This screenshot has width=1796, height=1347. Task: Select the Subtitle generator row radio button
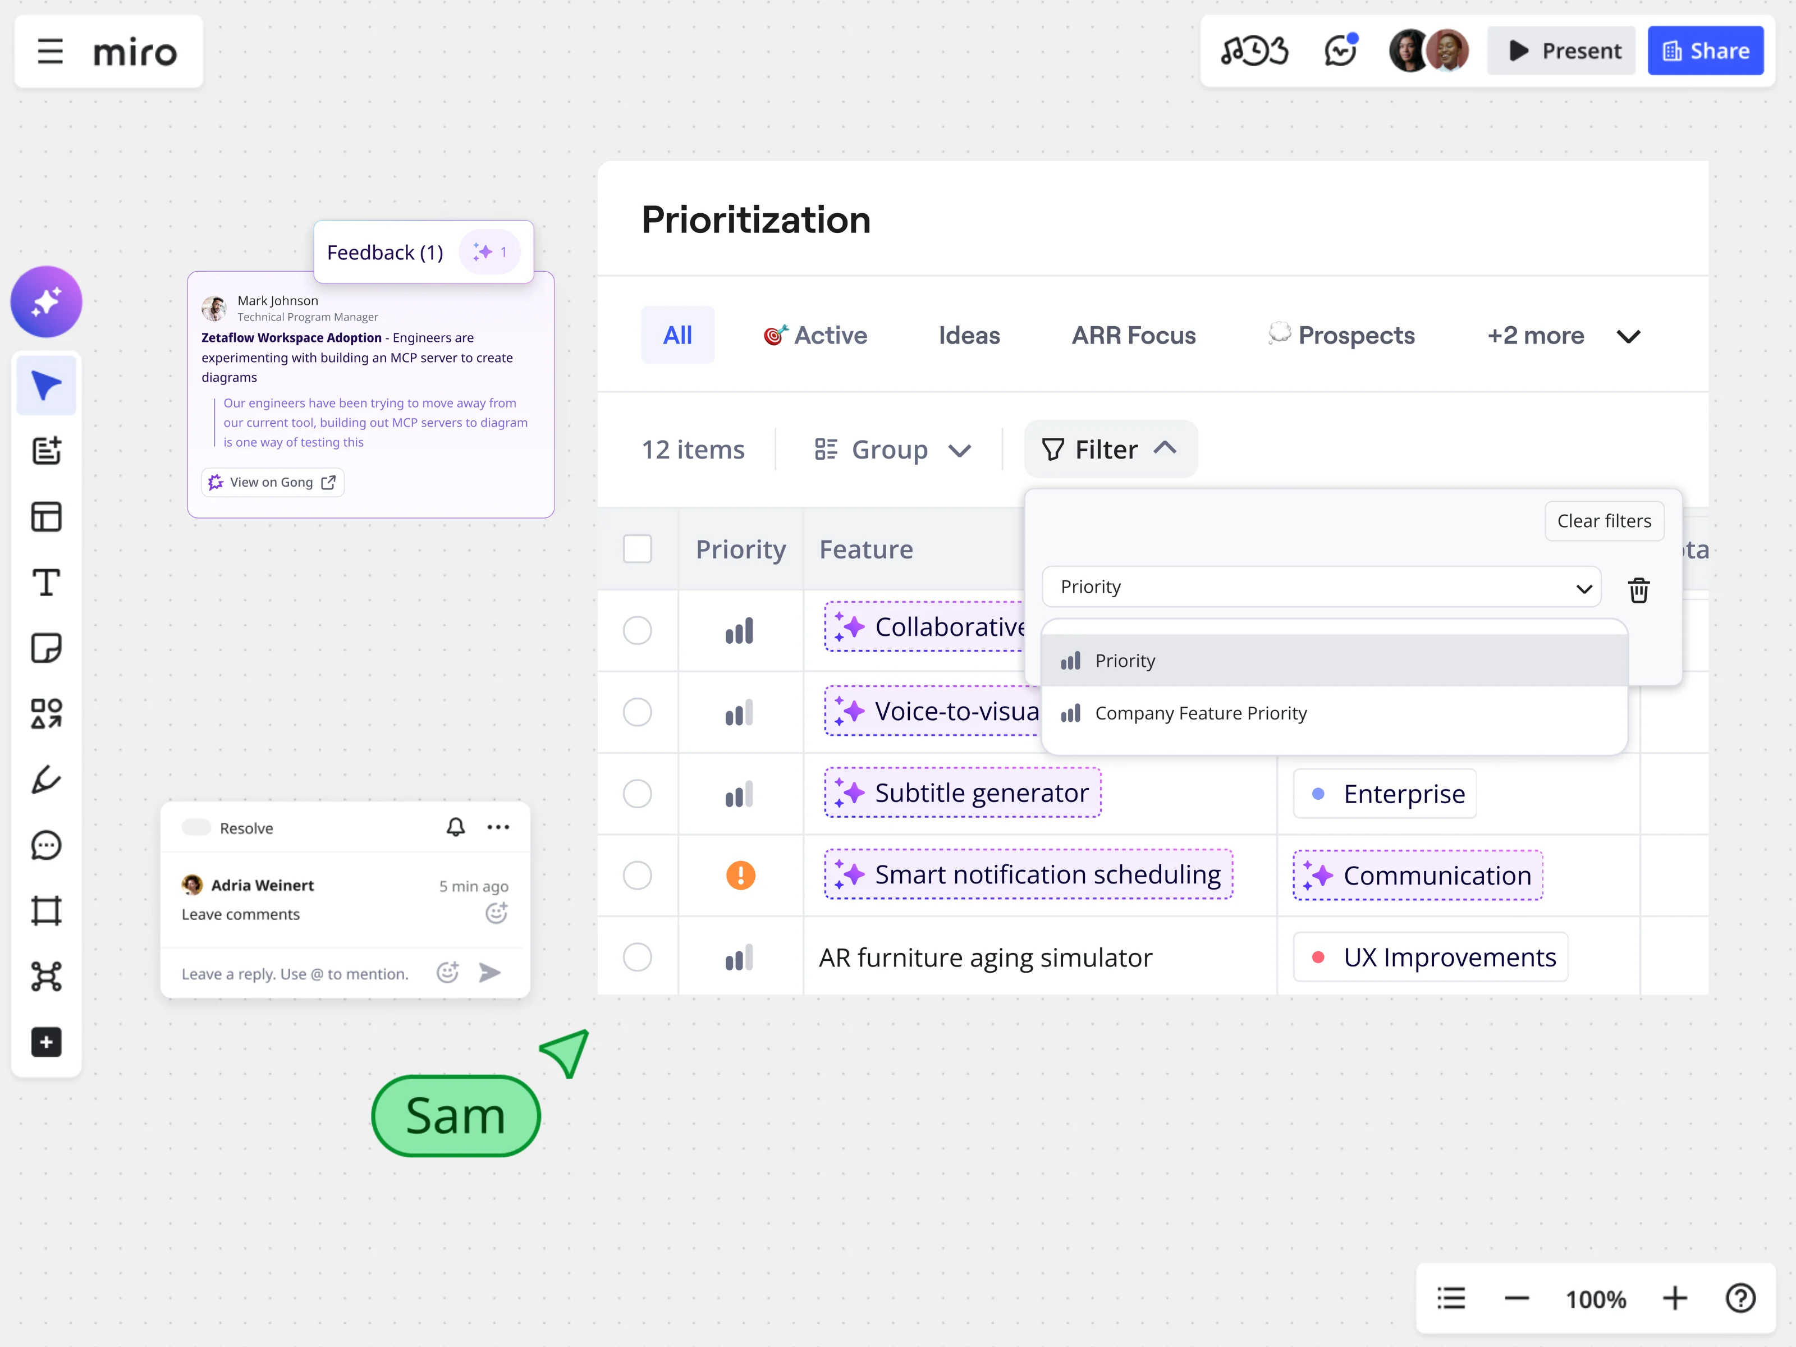pyautogui.click(x=638, y=793)
